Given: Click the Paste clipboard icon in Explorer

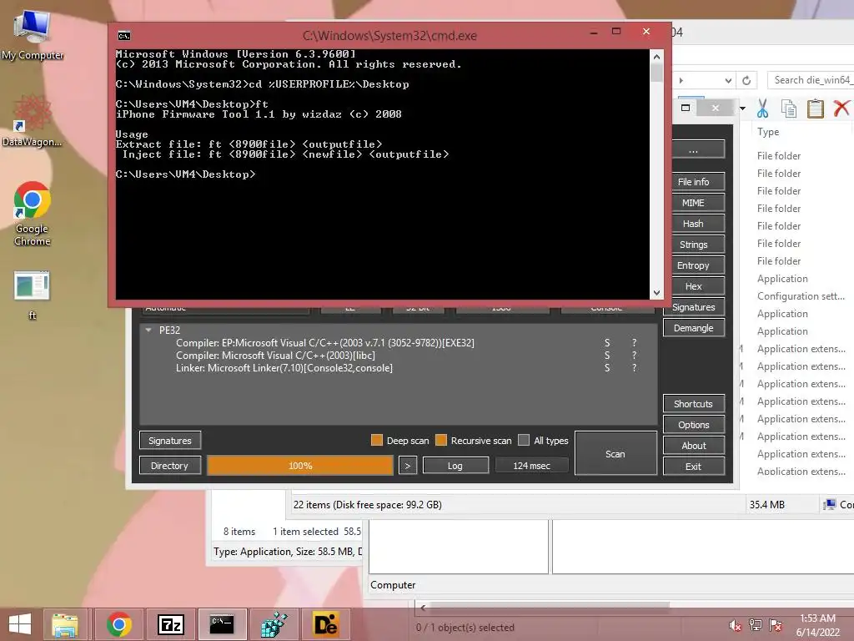Looking at the screenshot, I should [815, 109].
